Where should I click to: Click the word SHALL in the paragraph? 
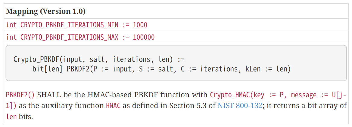[47, 95]
